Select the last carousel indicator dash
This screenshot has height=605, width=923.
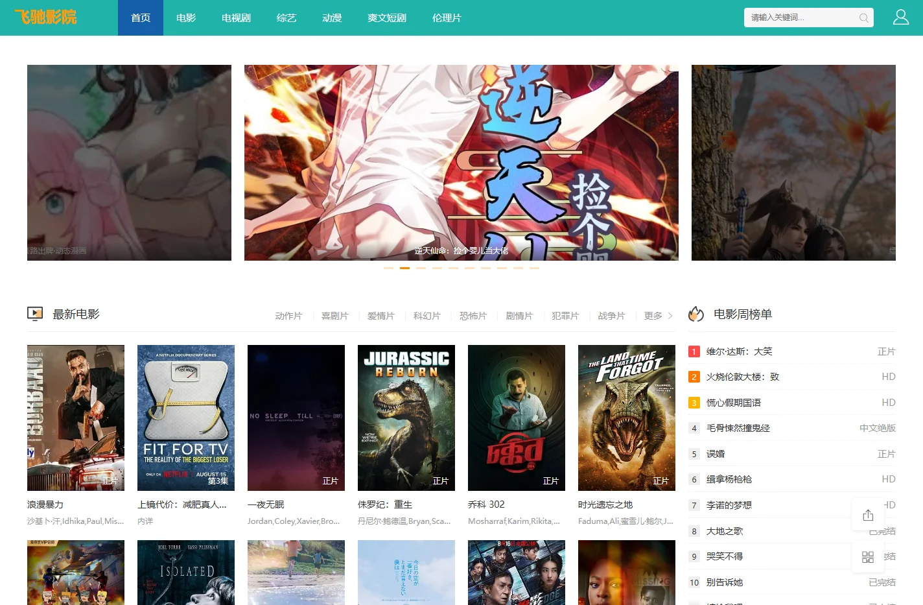point(534,268)
